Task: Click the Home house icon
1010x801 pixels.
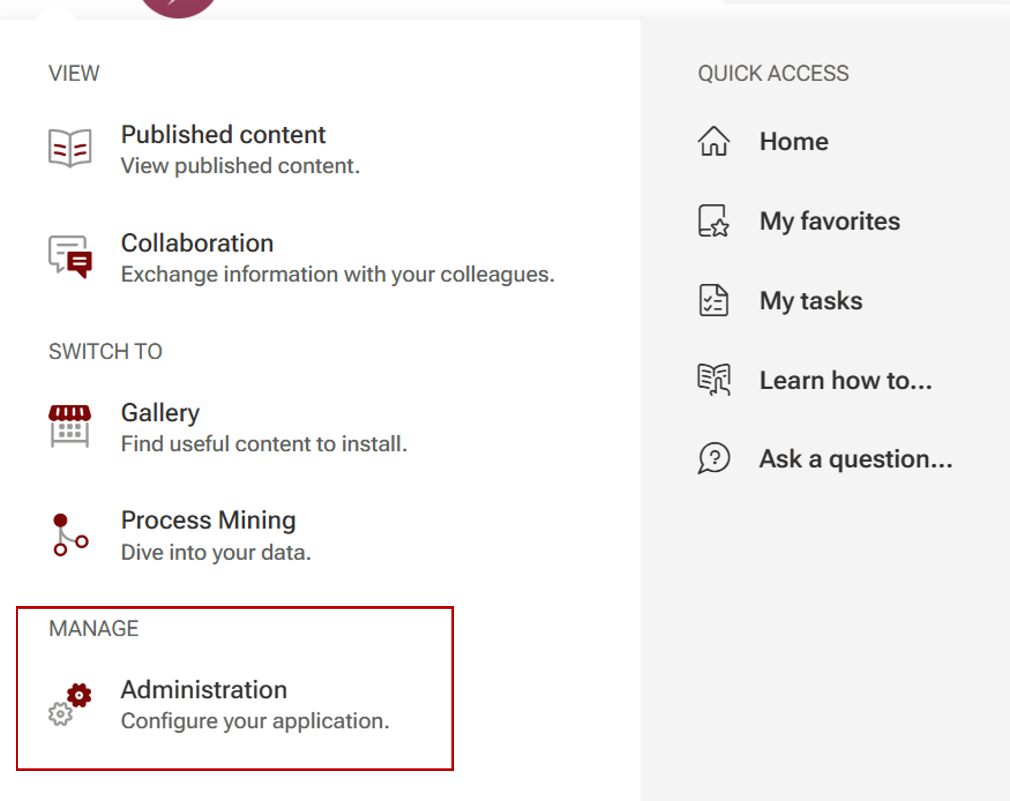Action: pyautogui.click(x=714, y=141)
